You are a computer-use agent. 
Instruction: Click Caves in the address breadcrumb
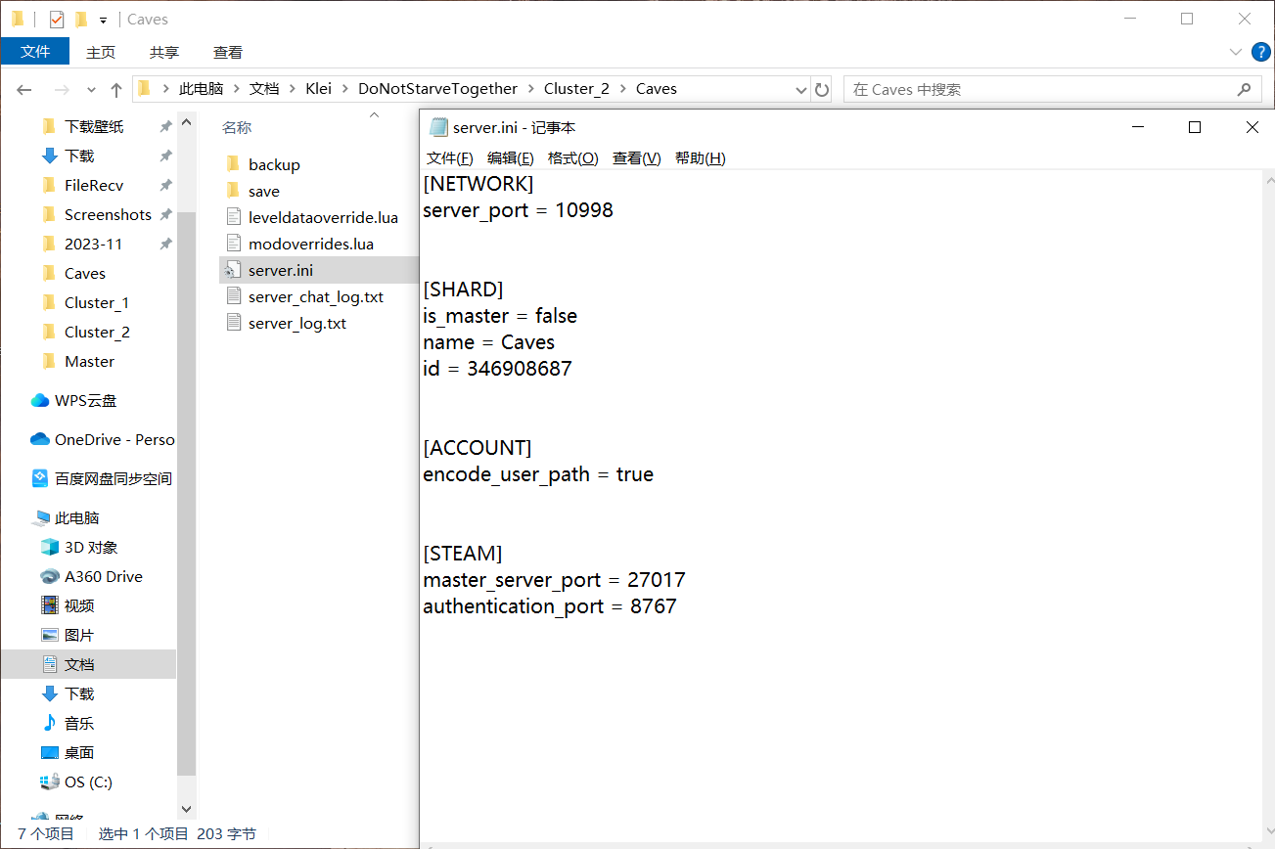(x=656, y=88)
